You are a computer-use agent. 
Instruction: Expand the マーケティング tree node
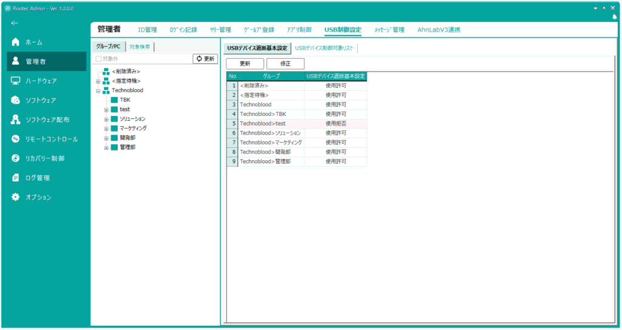(106, 129)
